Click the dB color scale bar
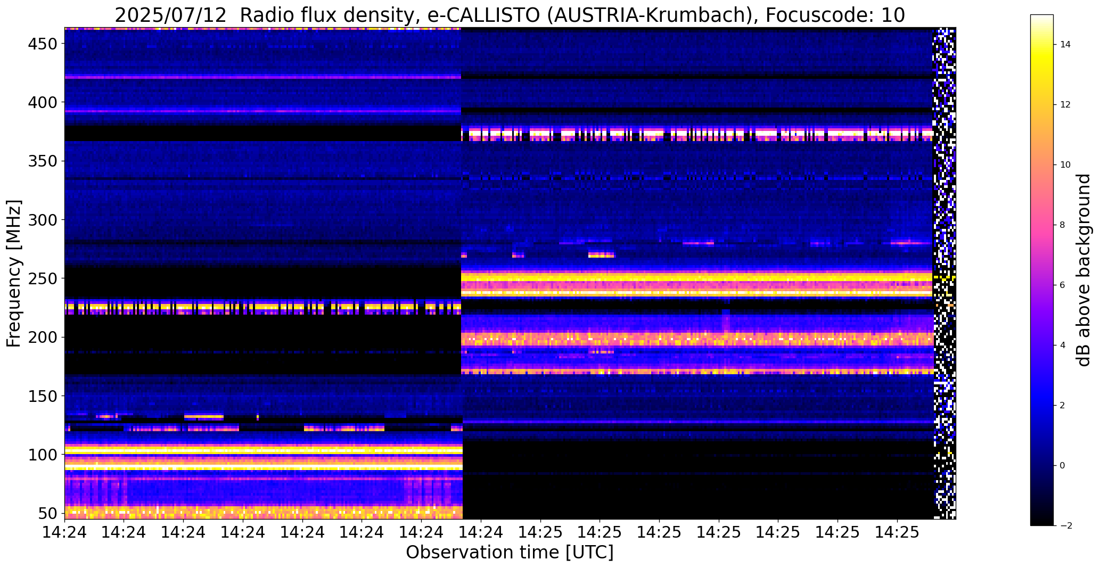 pyautogui.click(x=1041, y=270)
